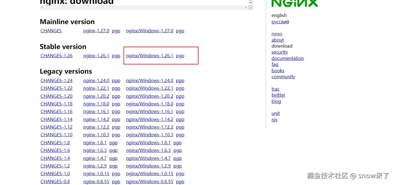Download nginx-1.0.15 source
395x185 pixels.
pos(96,174)
